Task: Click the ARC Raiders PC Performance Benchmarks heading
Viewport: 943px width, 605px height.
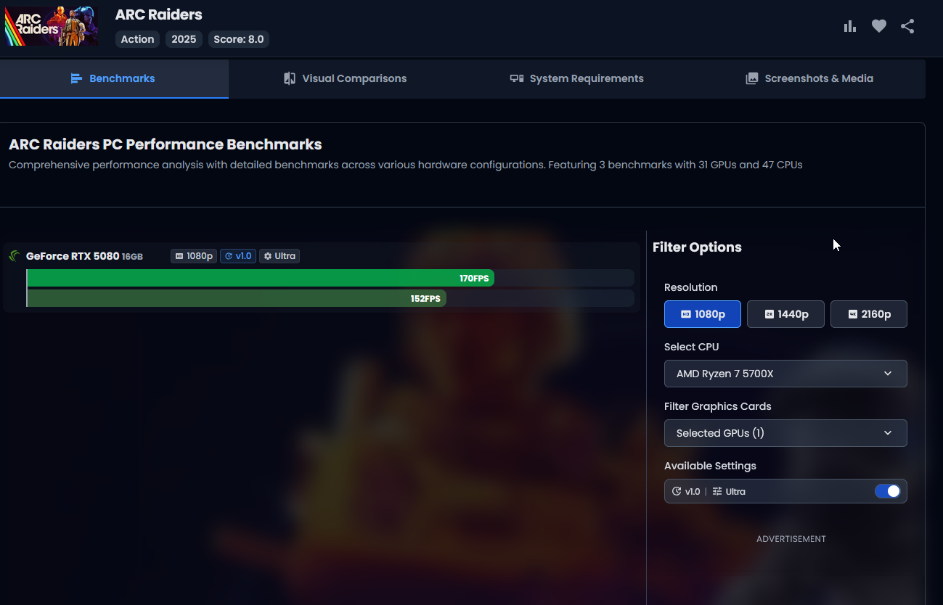Action: (166, 144)
